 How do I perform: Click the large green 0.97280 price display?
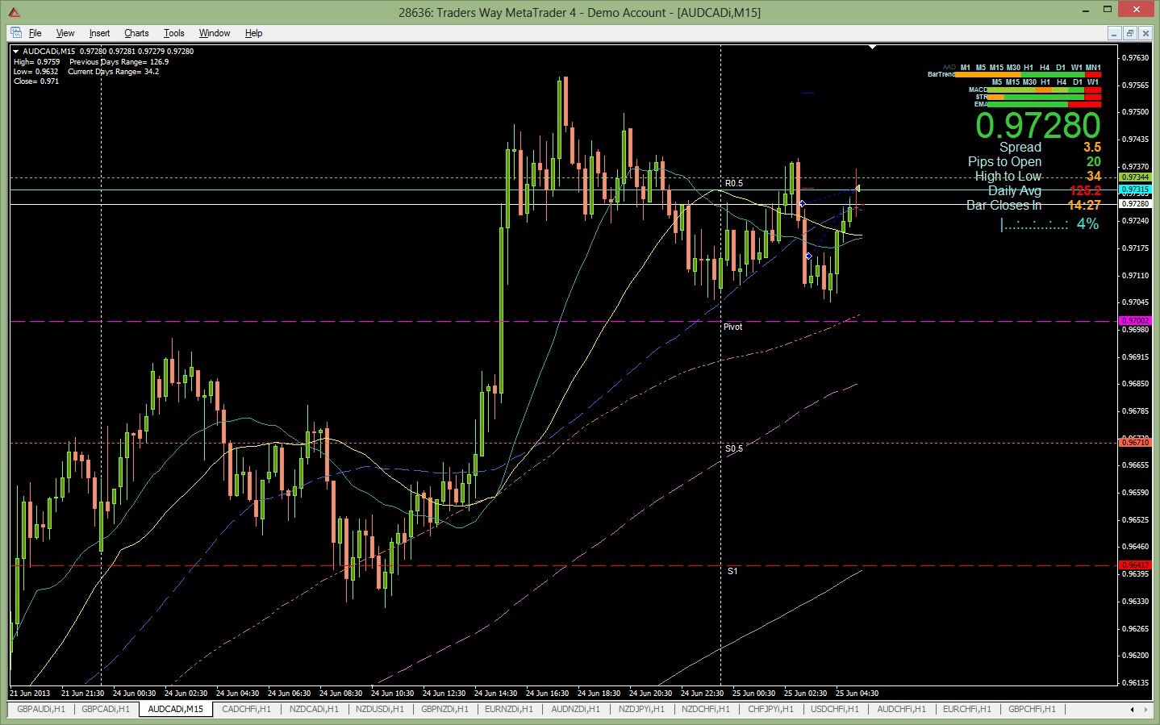pos(1037,125)
